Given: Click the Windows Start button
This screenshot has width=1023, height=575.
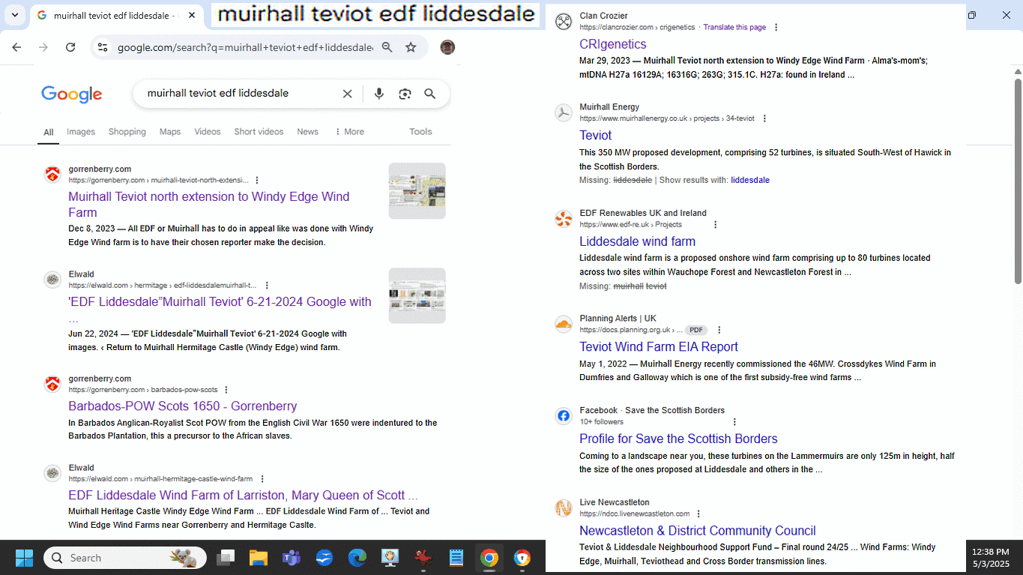Looking at the screenshot, I should point(24,558).
